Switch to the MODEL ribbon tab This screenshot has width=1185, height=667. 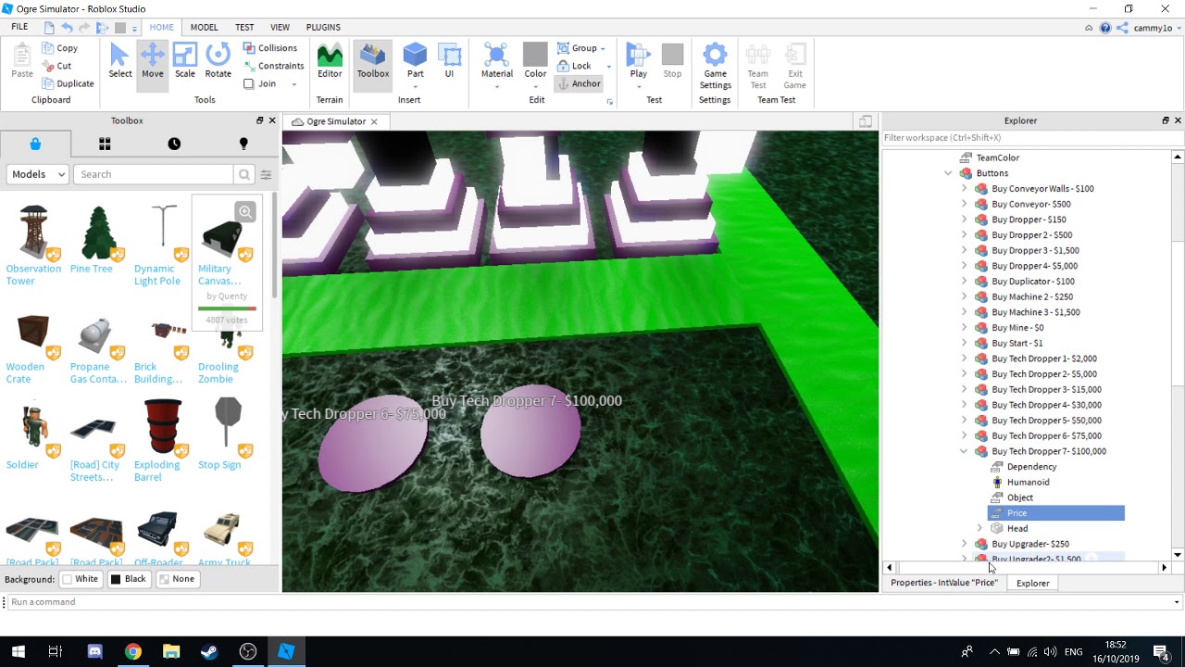tap(204, 28)
